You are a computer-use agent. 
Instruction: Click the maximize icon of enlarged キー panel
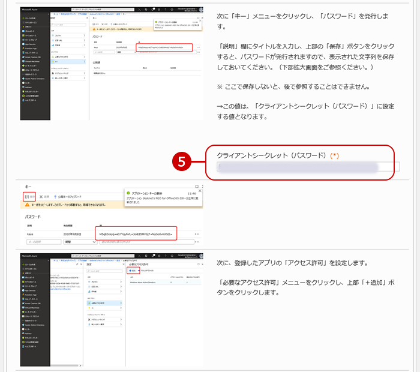coord(197,187)
